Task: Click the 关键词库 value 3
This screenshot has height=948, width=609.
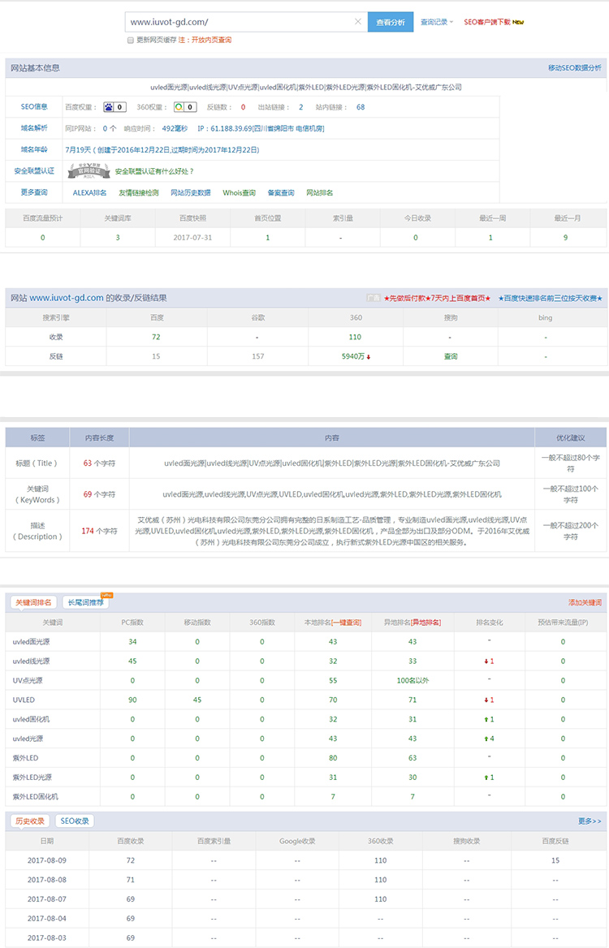Action: 118,238
